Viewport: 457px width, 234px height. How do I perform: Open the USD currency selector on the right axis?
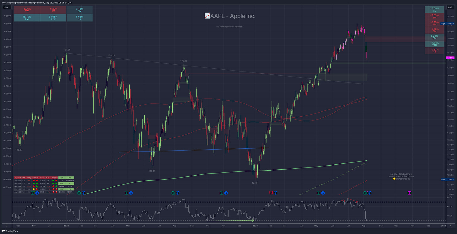tap(450, 7)
